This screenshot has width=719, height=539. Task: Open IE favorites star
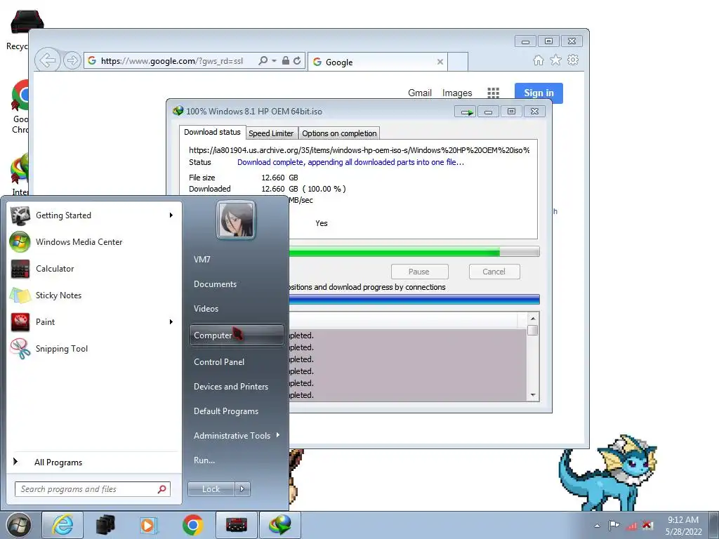[x=556, y=60]
